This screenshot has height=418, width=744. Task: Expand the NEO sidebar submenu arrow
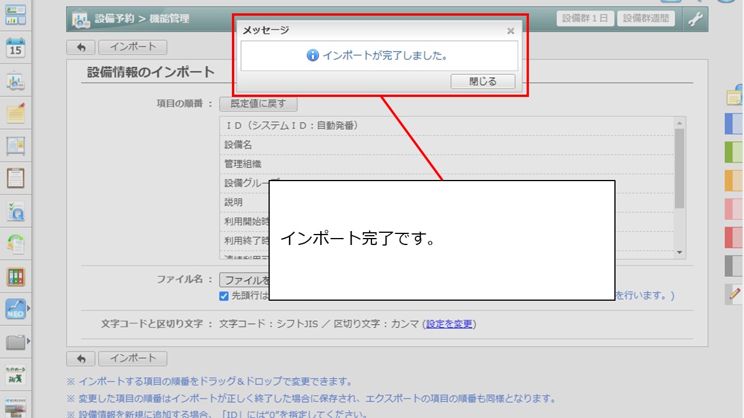28,308
